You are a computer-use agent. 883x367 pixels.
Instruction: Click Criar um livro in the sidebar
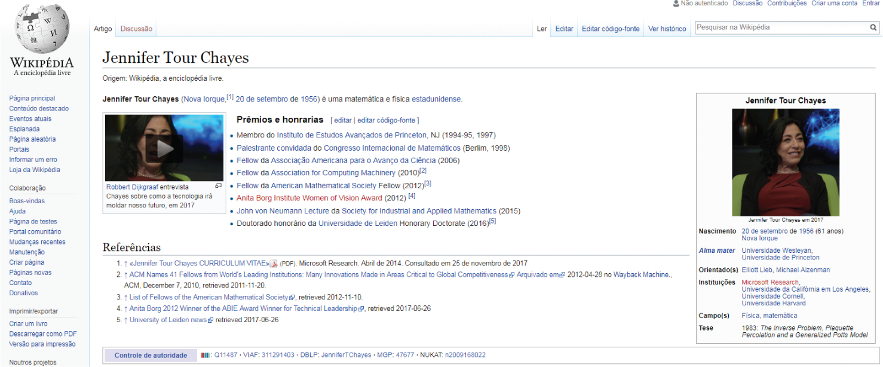28,323
